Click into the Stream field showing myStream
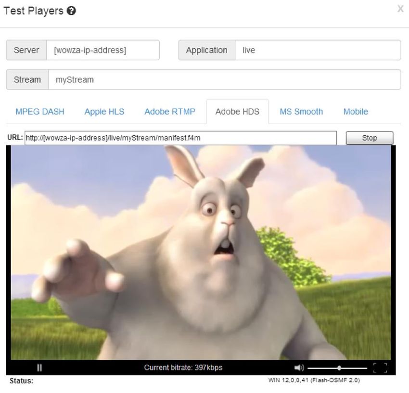Viewport: 409px width, 393px height. [x=225, y=79]
